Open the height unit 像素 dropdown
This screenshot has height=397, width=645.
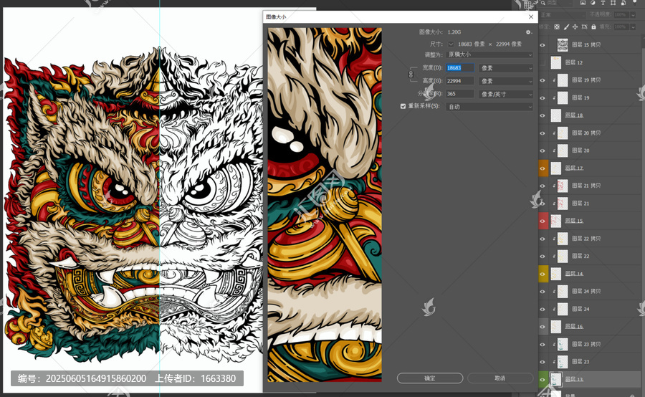pyautogui.click(x=506, y=81)
